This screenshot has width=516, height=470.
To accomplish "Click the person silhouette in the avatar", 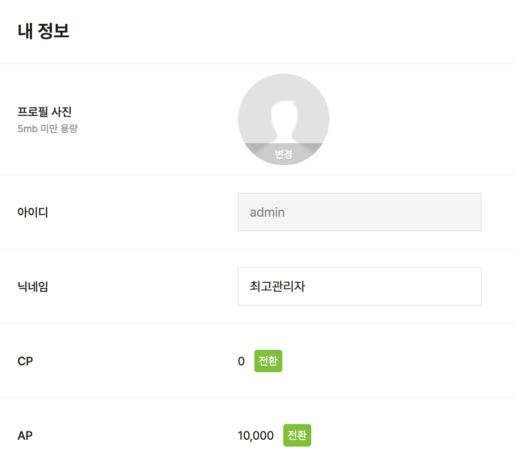I will (x=283, y=120).
